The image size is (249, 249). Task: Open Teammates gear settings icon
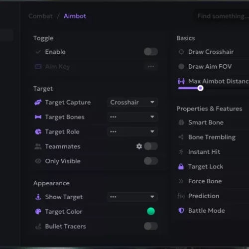point(139,146)
